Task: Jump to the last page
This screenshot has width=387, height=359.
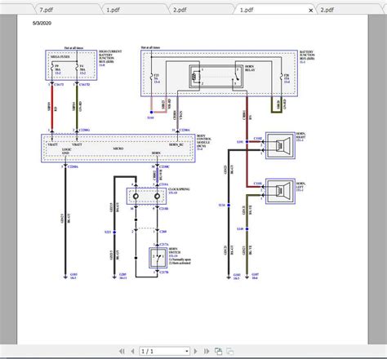Action: (207, 352)
